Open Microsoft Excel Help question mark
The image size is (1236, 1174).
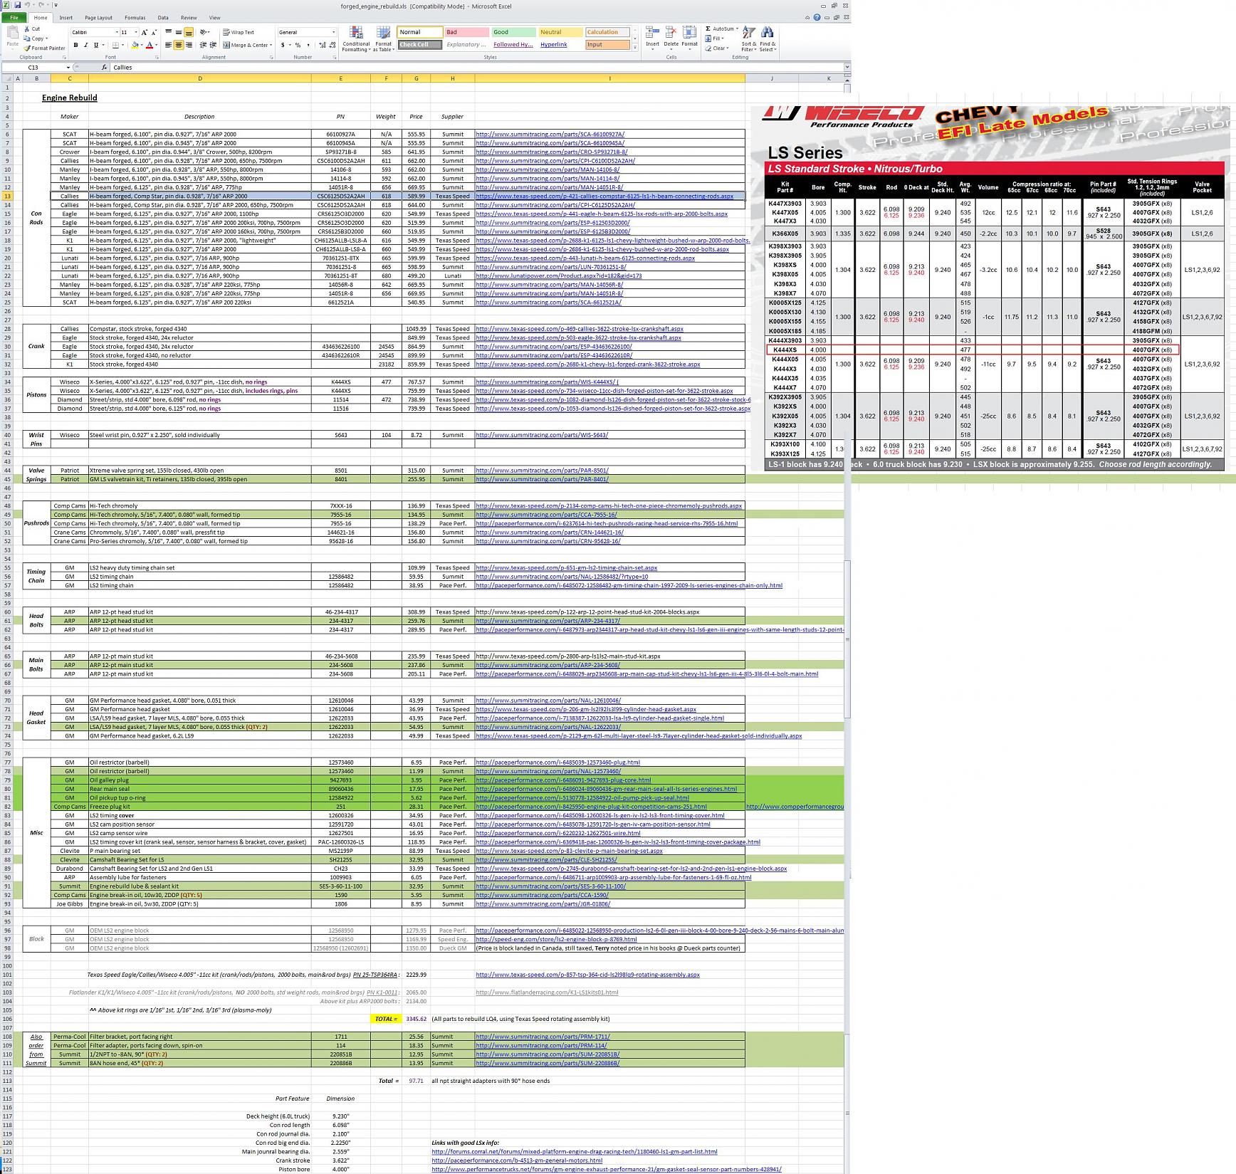pyautogui.click(x=817, y=17)
